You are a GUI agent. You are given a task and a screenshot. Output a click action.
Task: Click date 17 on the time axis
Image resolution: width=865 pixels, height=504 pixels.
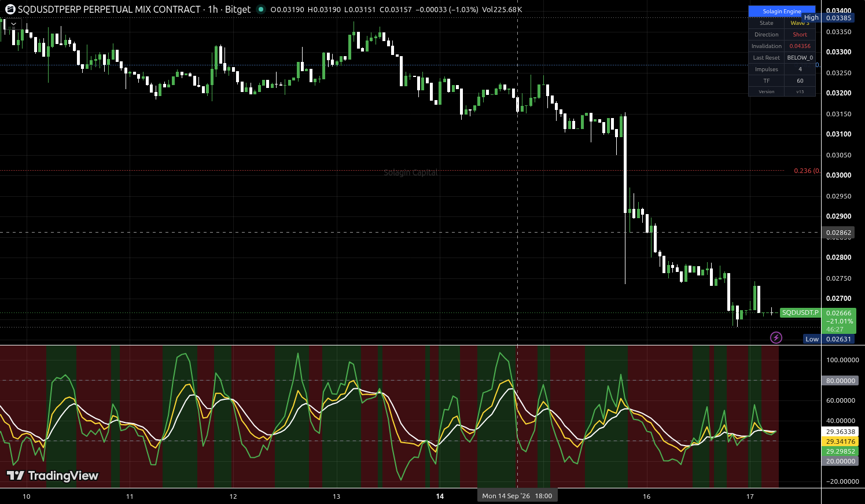[750, 496]
